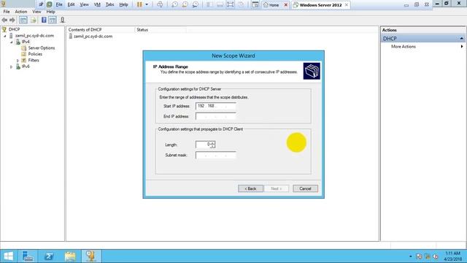Image resolution: width=467 pixels, height=263 pixels.
Task: Click the Back arrow in DHCP console toolbar
Action: click(x=4, y=20)
